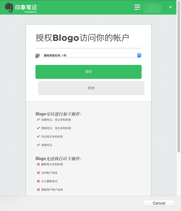Screen dimensions: 181x211
Task: Click the Evernote elephant logo
Action: tap(9, 8)
